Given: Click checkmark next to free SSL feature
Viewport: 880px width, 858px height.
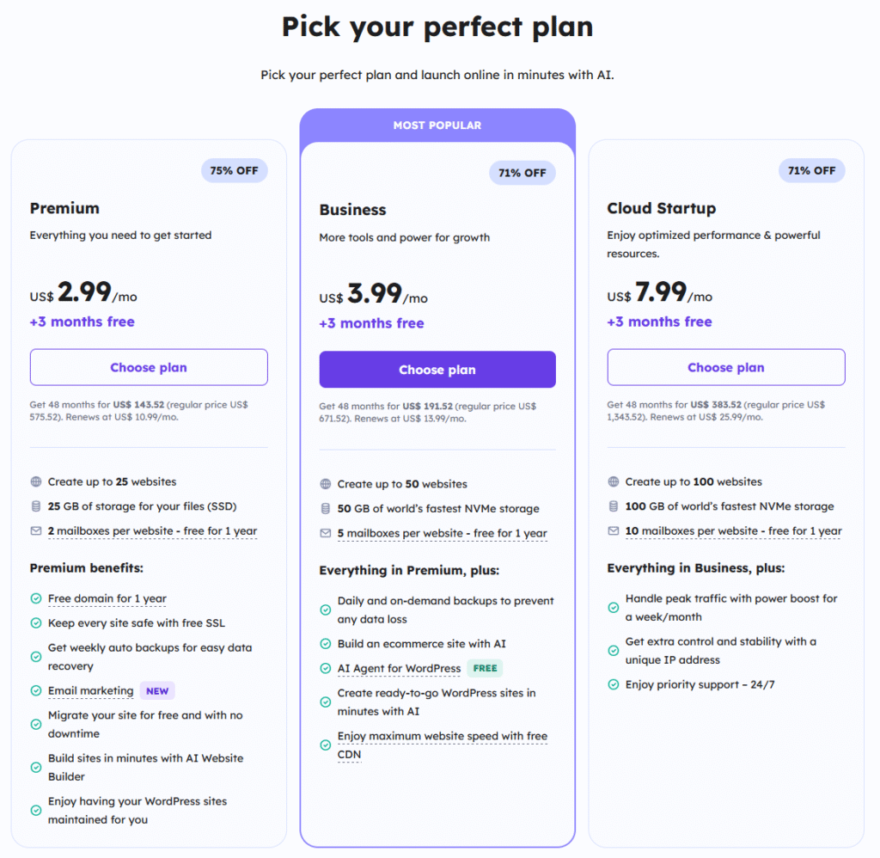Looking at the screenshot, I should (36, 623).
